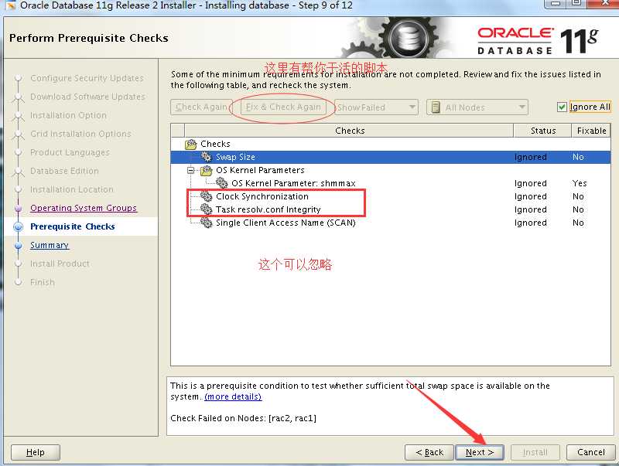Click the Yes fixable value for shmmax
The width and height of the screenshot is (619, 466).
tap(580, 183)
